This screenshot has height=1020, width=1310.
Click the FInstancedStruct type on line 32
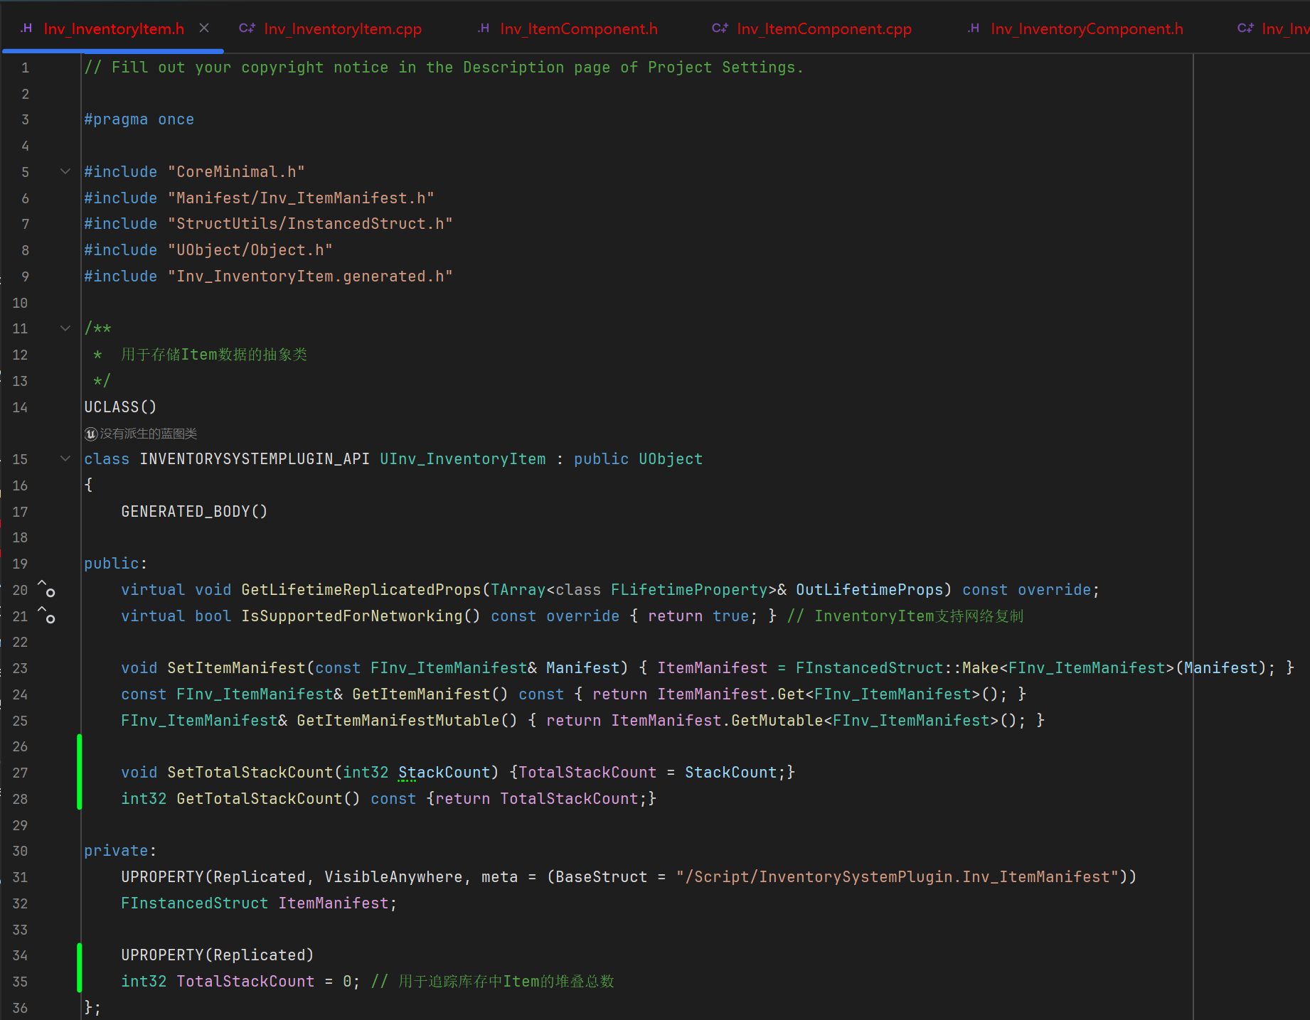tap(195, 903)
